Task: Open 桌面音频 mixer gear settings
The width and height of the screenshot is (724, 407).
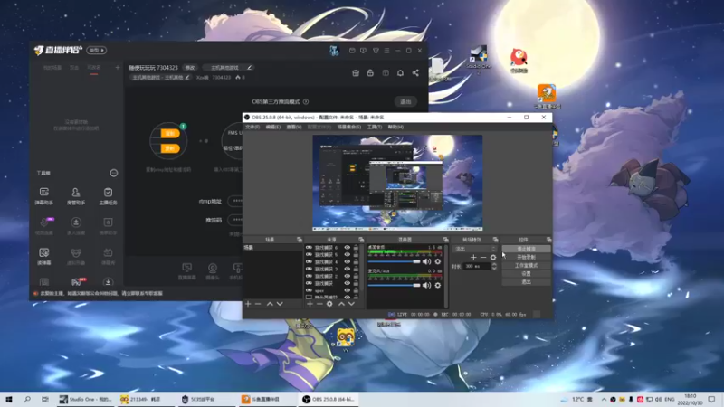Action: point(438,261)
